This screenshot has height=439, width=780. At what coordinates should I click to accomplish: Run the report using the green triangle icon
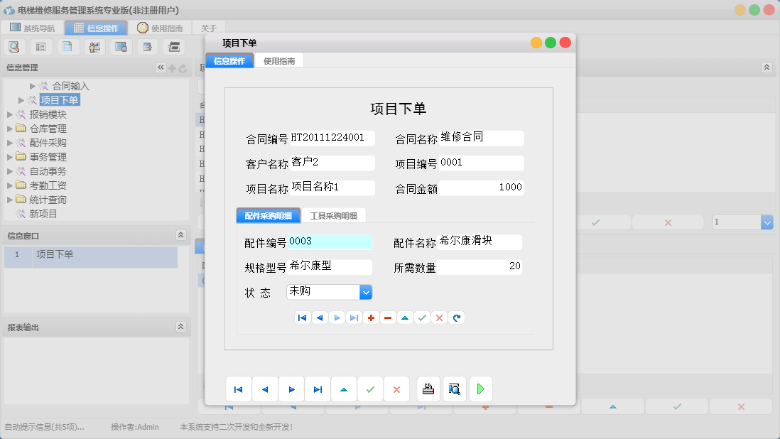[481, 389]
